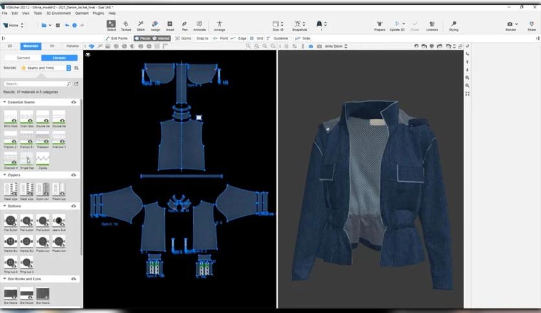Viewport: 541px width, 313px height.
Task: Click the Share icon
Action: 531,25
